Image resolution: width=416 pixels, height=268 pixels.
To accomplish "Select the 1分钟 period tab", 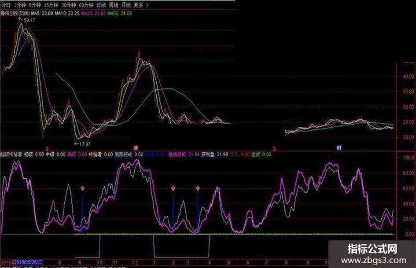I will point(20,5).
